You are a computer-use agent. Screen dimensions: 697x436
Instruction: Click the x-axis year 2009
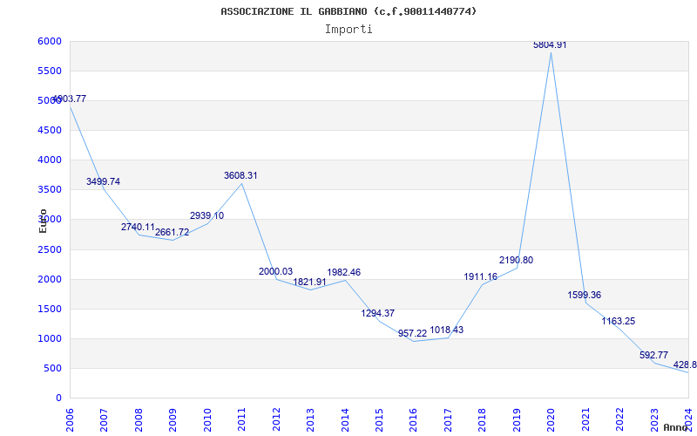pos(173,419)
